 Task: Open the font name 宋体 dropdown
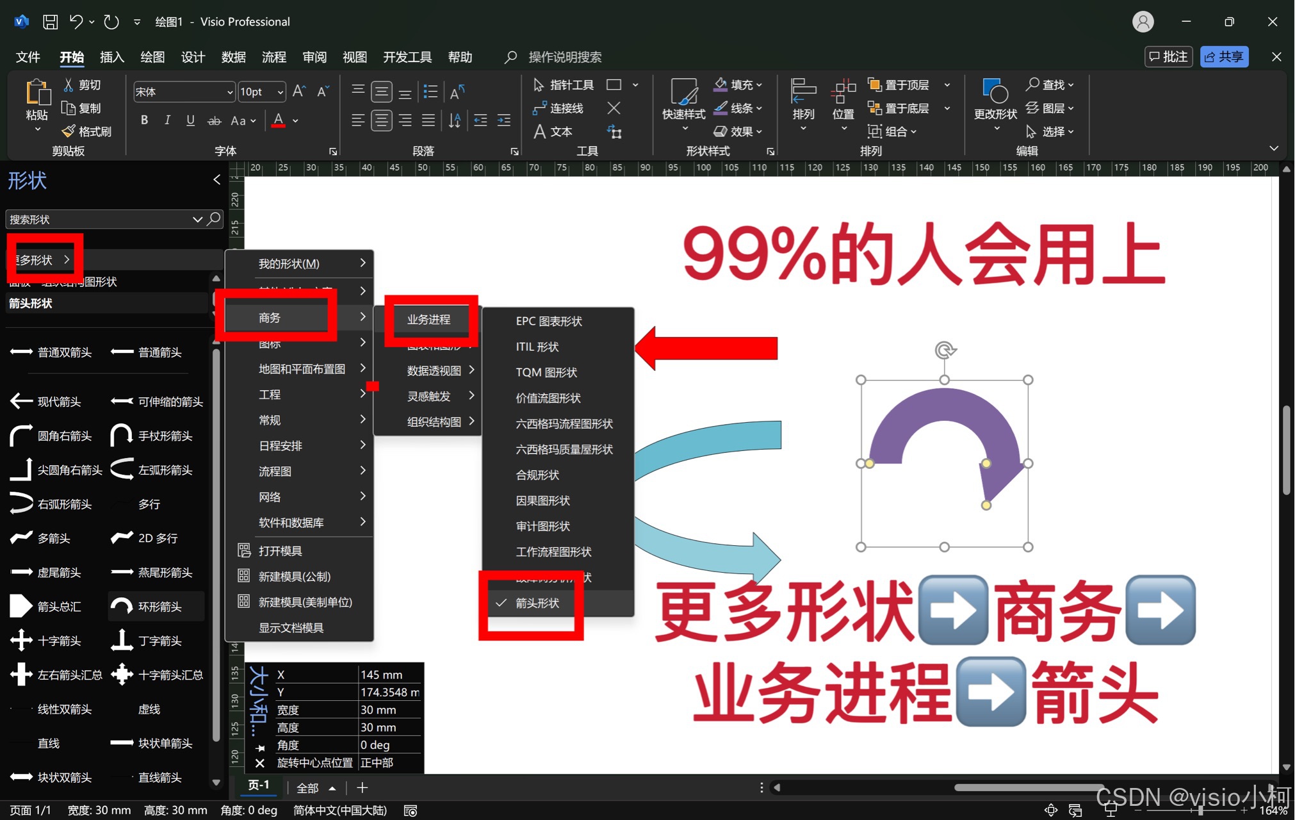[230, 92]
